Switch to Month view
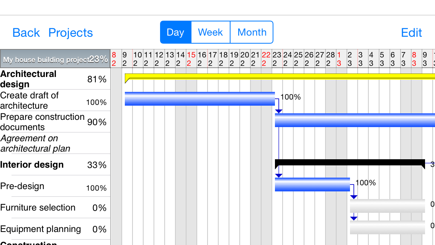Image resolution: width=435 pixels, height=245 pixels. click(x=252, y=33)
